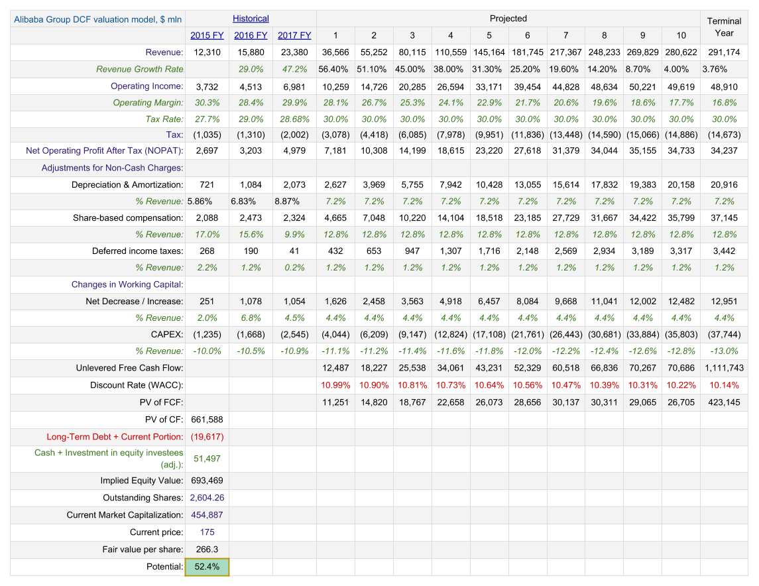Select terminal Unlevered Free Cash Flow 1,111,743

coord(724,368)
